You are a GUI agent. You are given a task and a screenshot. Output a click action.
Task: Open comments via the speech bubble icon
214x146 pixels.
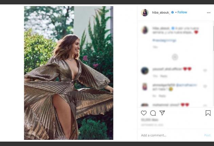tap(153, 113)
